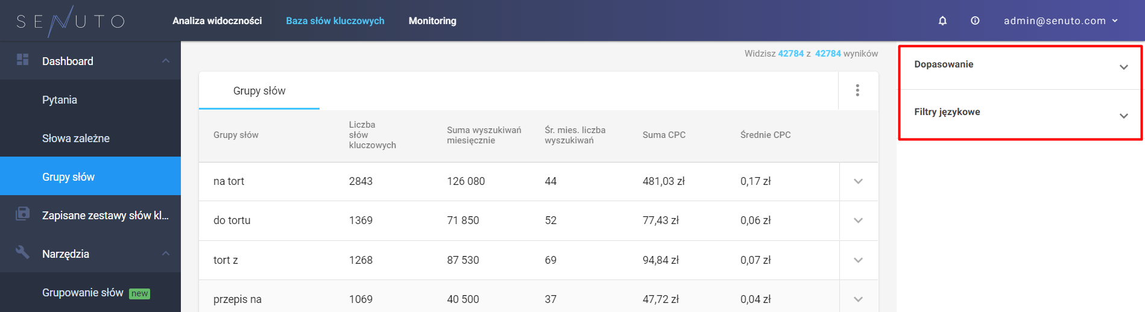1145x312 pixels.
Task: Click the notifications bell icon
Action: tap(942, 21)
